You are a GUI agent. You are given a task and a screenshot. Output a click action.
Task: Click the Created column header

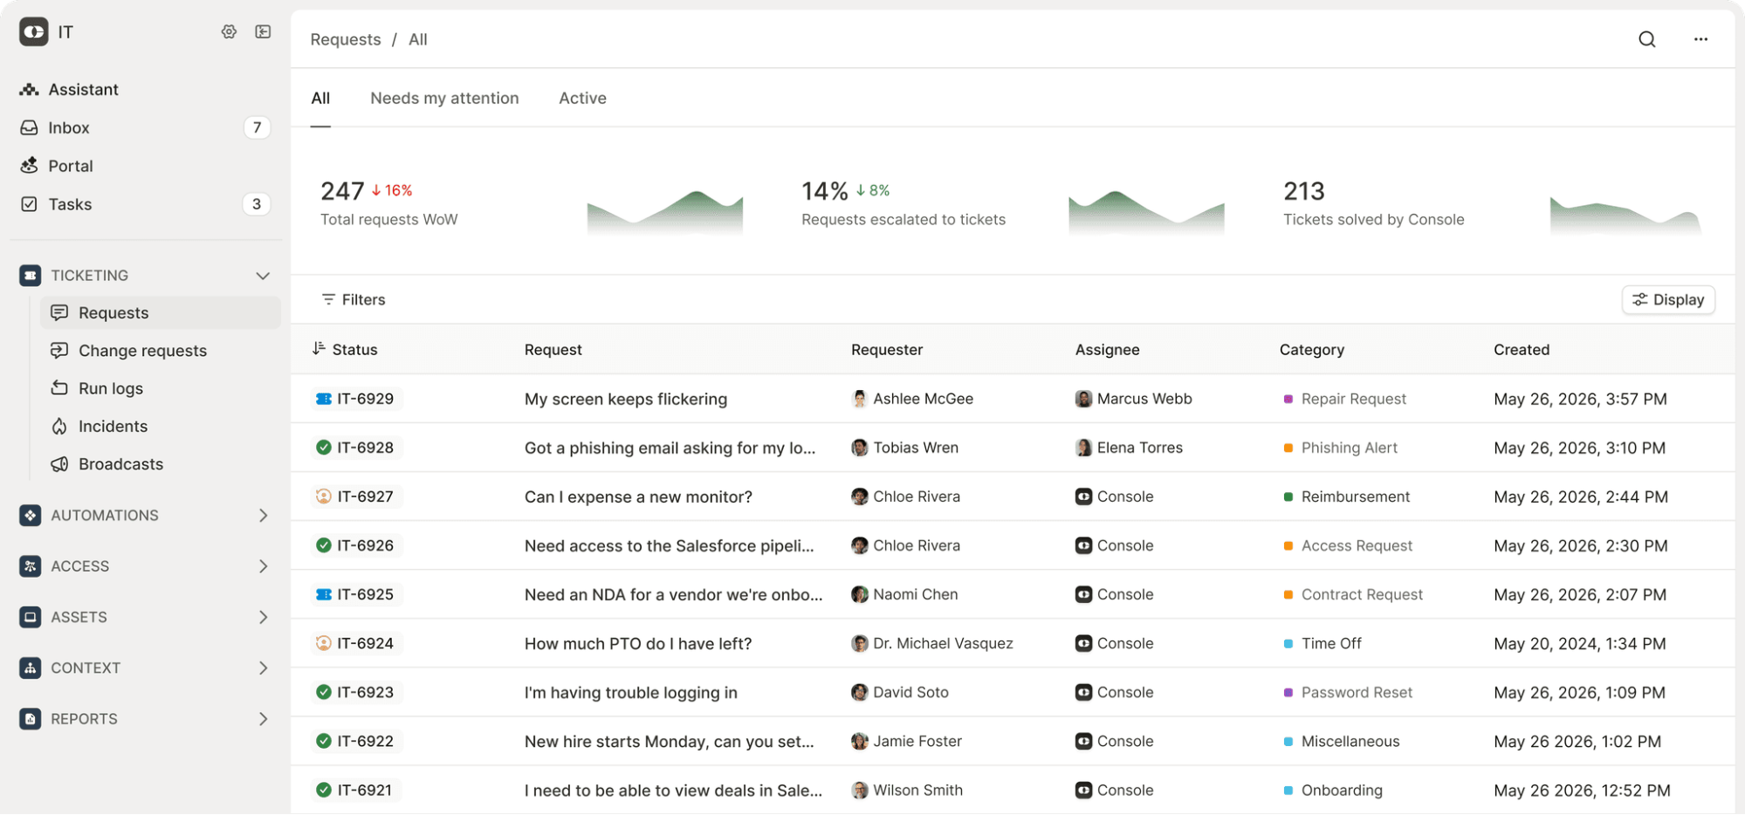[1522, 349]
